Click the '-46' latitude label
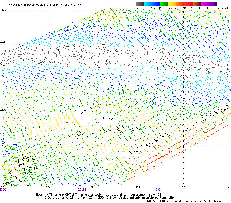 (3, 110)
